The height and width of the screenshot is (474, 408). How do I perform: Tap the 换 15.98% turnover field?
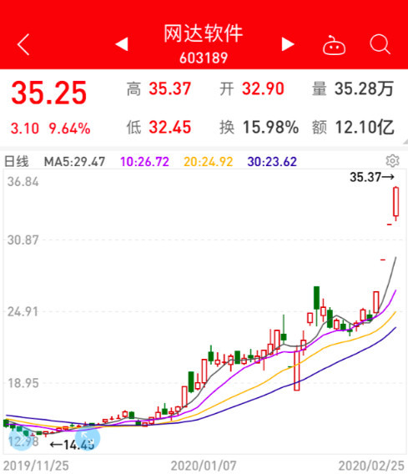point(259,128)
